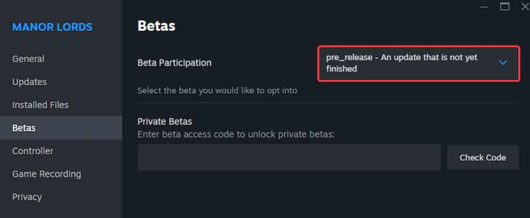This screenshot has width=530, height=218.
Task: Open the General settings tab
Action: (28, 59)
